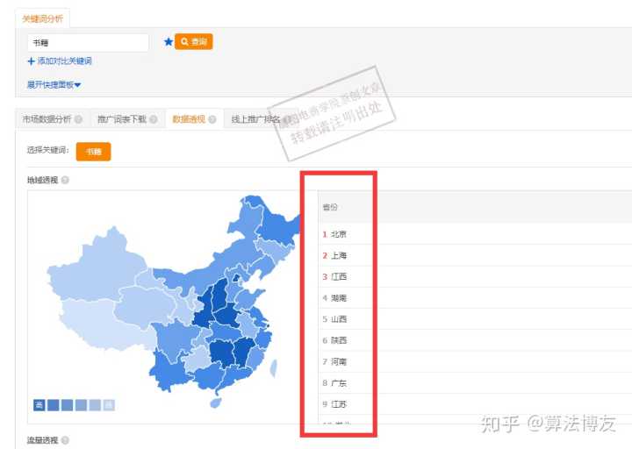This screenshot has width=632, height=449.
Task: Open the 关键词分析 tab
Action: click(42, 18)
